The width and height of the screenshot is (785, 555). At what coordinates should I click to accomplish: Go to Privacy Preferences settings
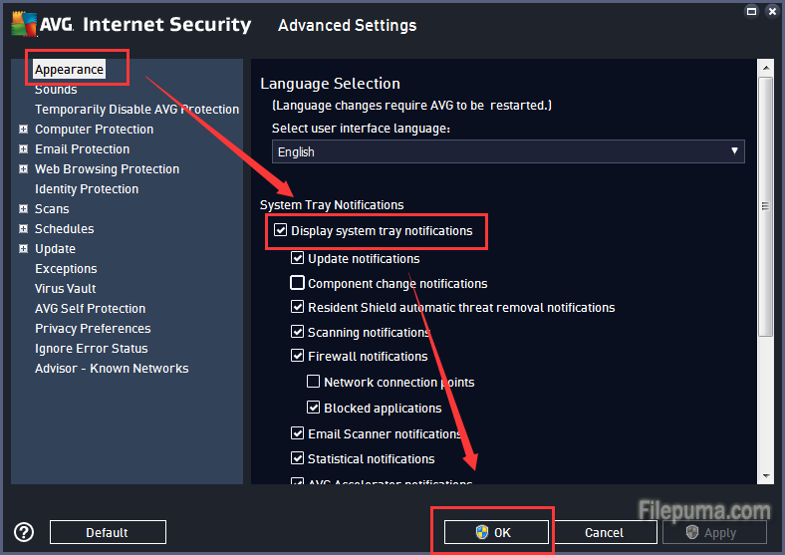tap(93, 329)
